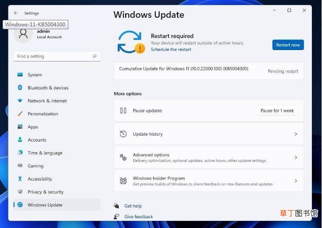Click the Find a setting search box
Screen dimensions: 322x228
57,56
